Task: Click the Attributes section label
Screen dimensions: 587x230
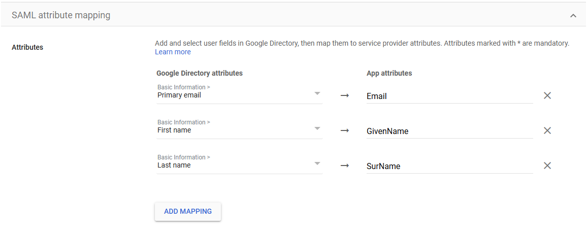Action: (x=27, y=48)
